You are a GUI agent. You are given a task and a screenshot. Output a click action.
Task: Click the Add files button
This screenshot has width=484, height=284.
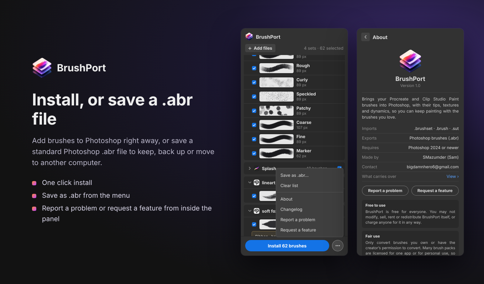click(x=260, y=48)
